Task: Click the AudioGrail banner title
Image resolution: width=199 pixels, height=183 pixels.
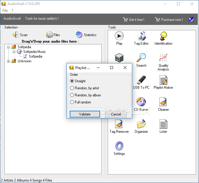Action: click(12, 19)
